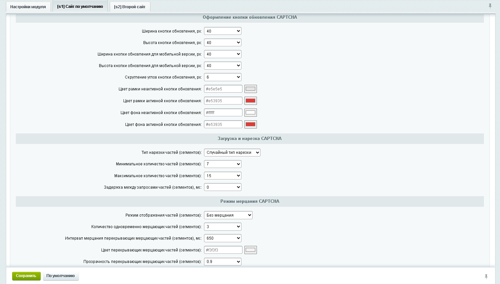
Task: Click the pin icon beside the tabs
Action: pyautogui.click(x=490, y=6)
